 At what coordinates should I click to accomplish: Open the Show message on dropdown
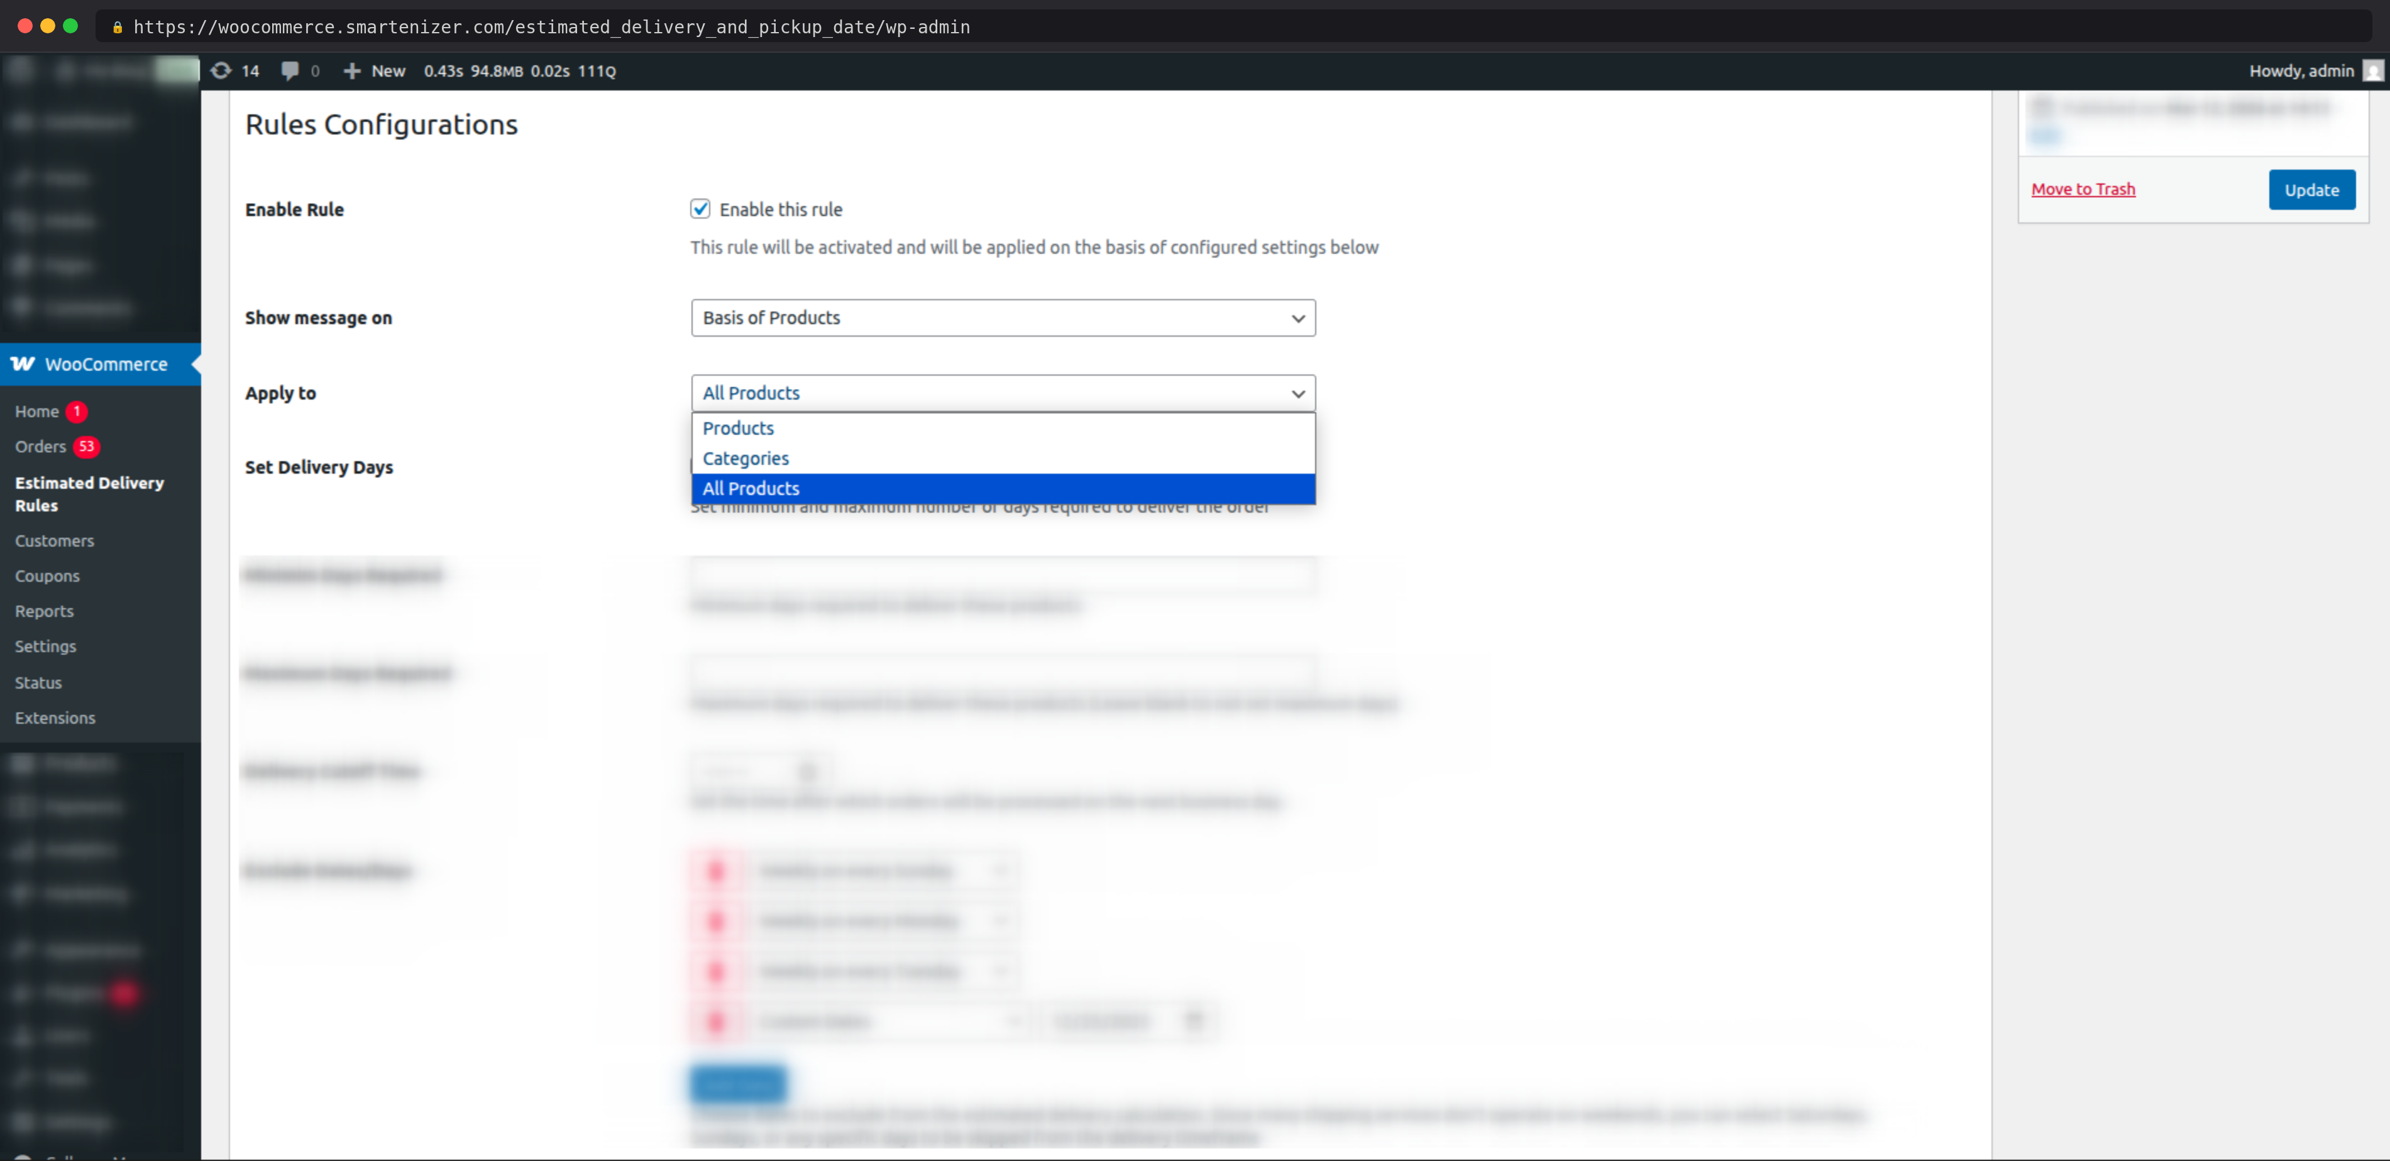1002,318
